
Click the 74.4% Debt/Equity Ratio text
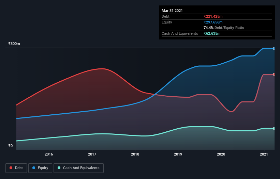pyautogui.click(x=224, y=28)
